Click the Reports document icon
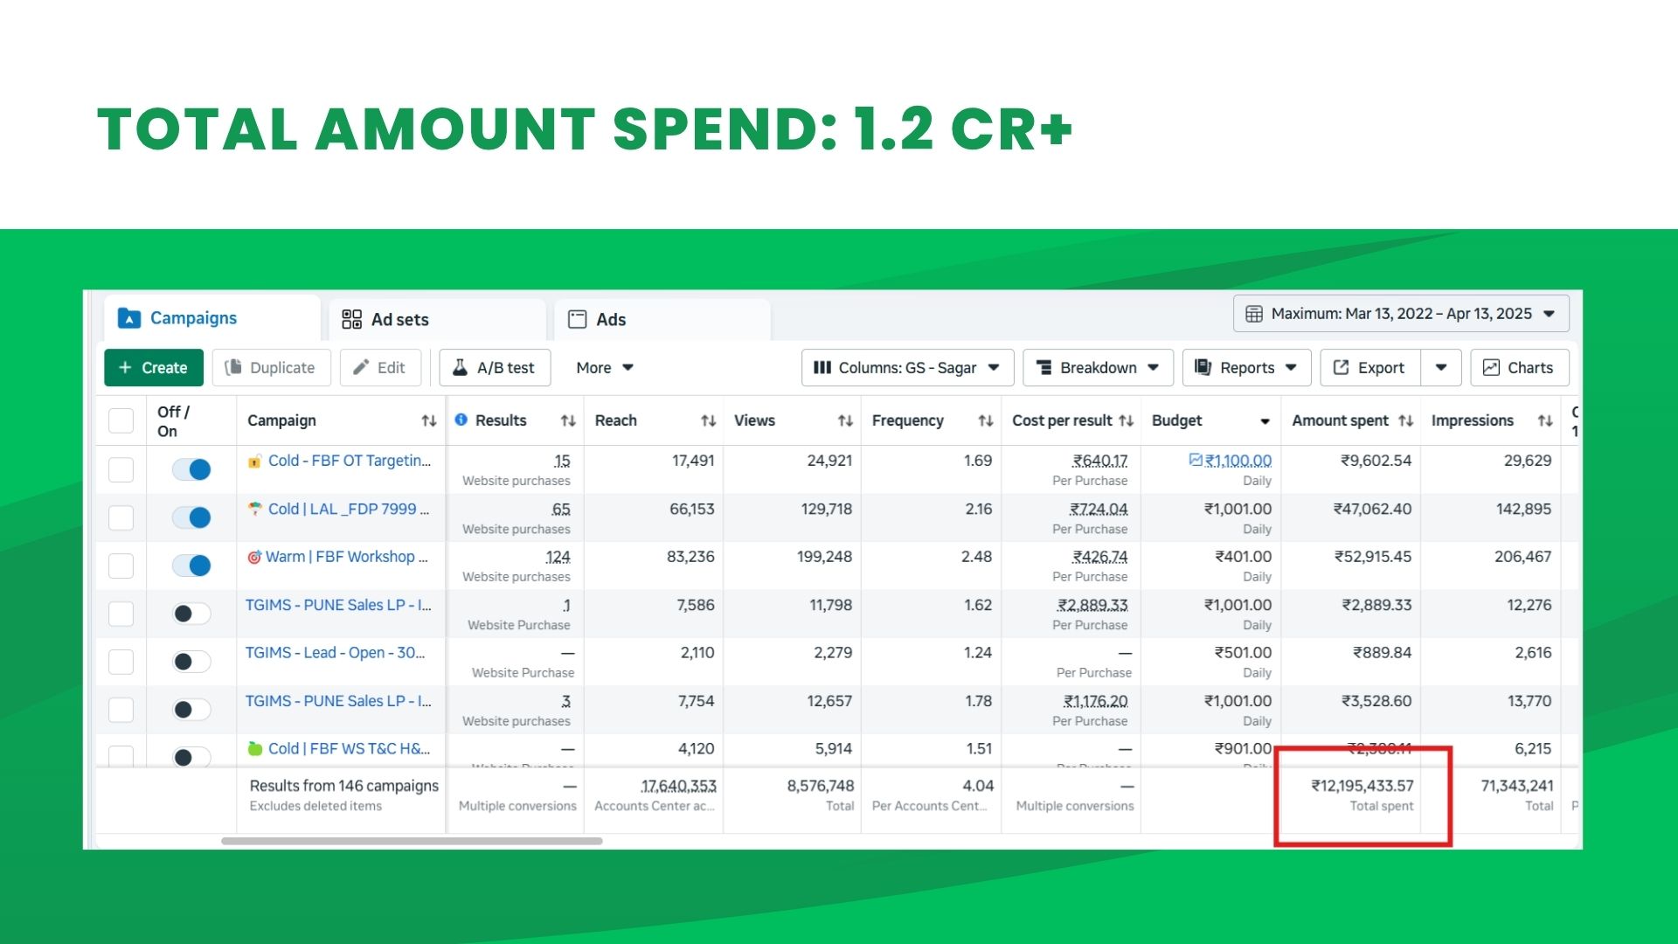Screen dimensions: 1678x944 pyautogui.click(x=1203, y=367)
